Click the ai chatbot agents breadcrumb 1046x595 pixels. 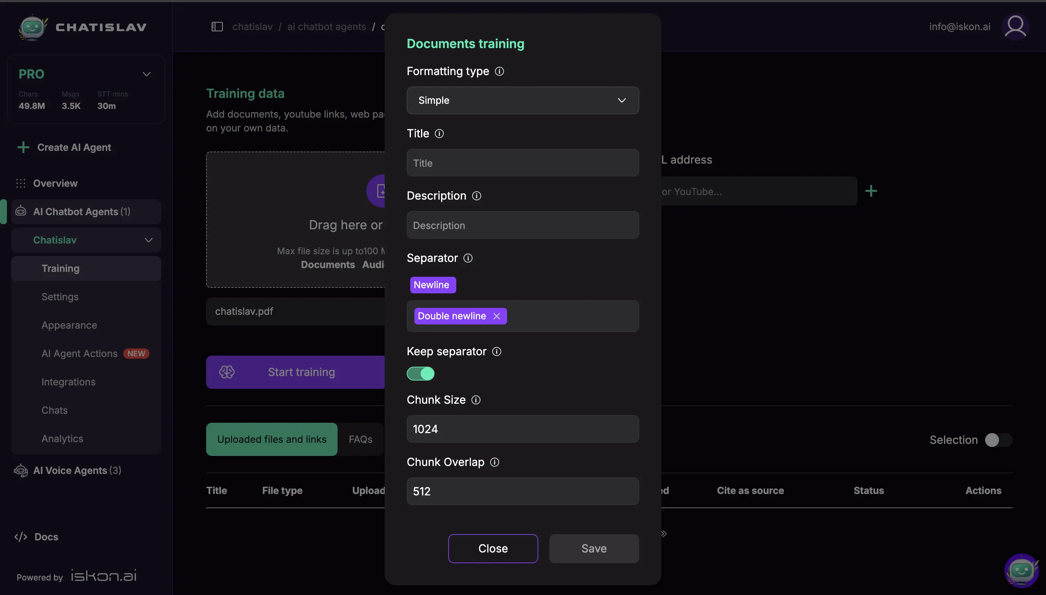pos(327,27)
